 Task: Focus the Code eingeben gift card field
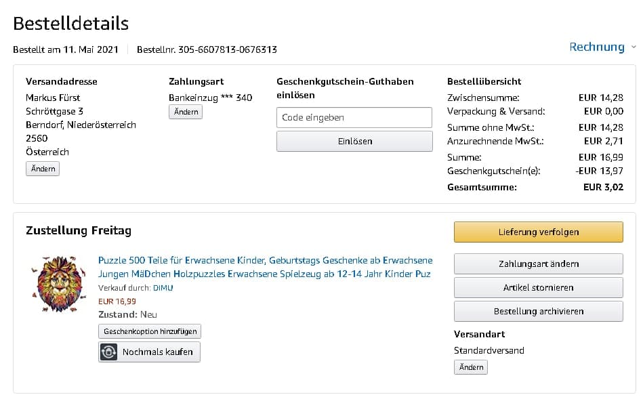tap(354, 117)
